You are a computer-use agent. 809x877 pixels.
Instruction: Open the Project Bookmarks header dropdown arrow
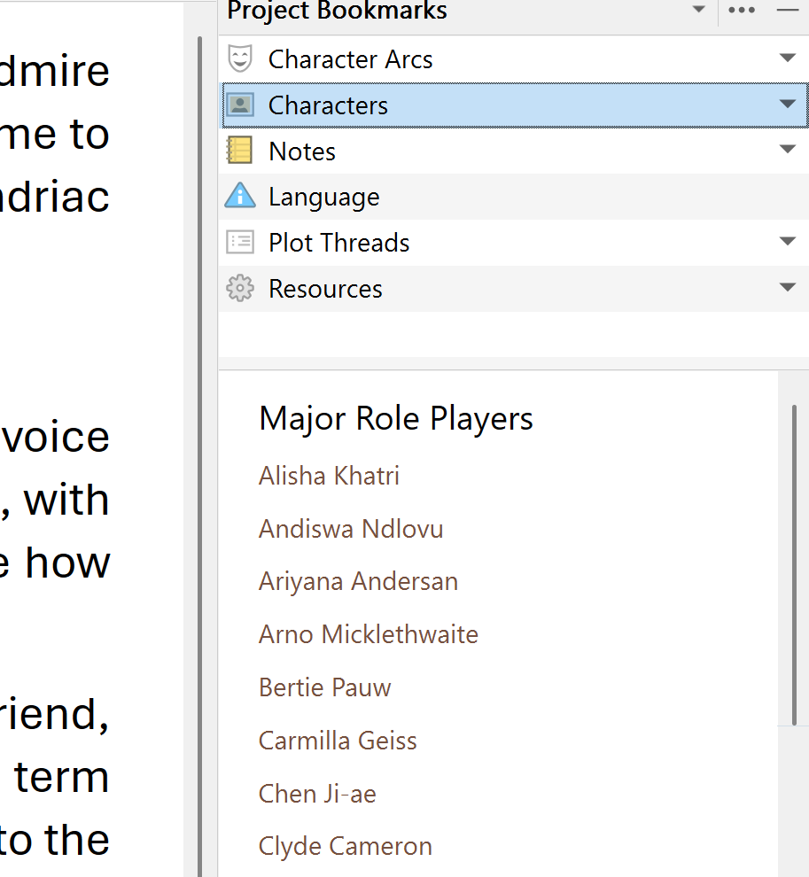pos(698,10)
